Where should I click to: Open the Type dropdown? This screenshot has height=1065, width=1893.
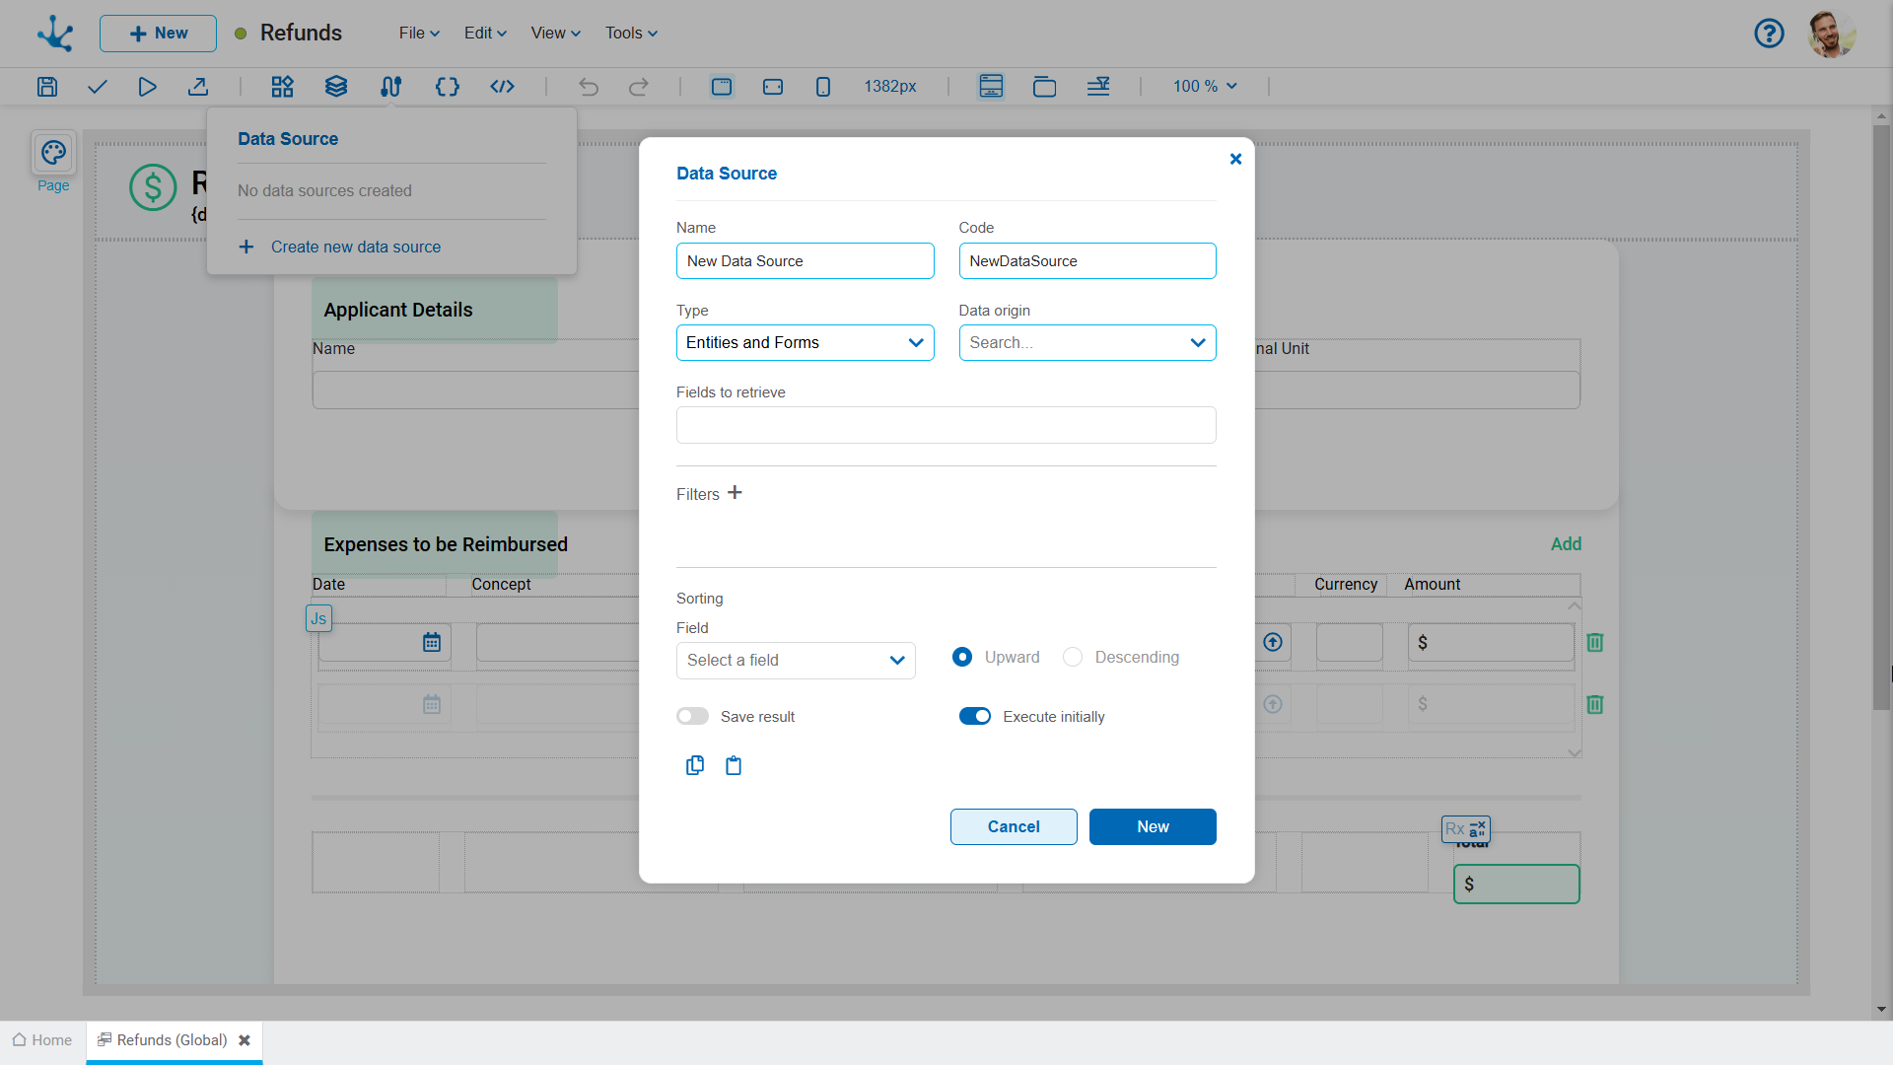pos(805,342)
